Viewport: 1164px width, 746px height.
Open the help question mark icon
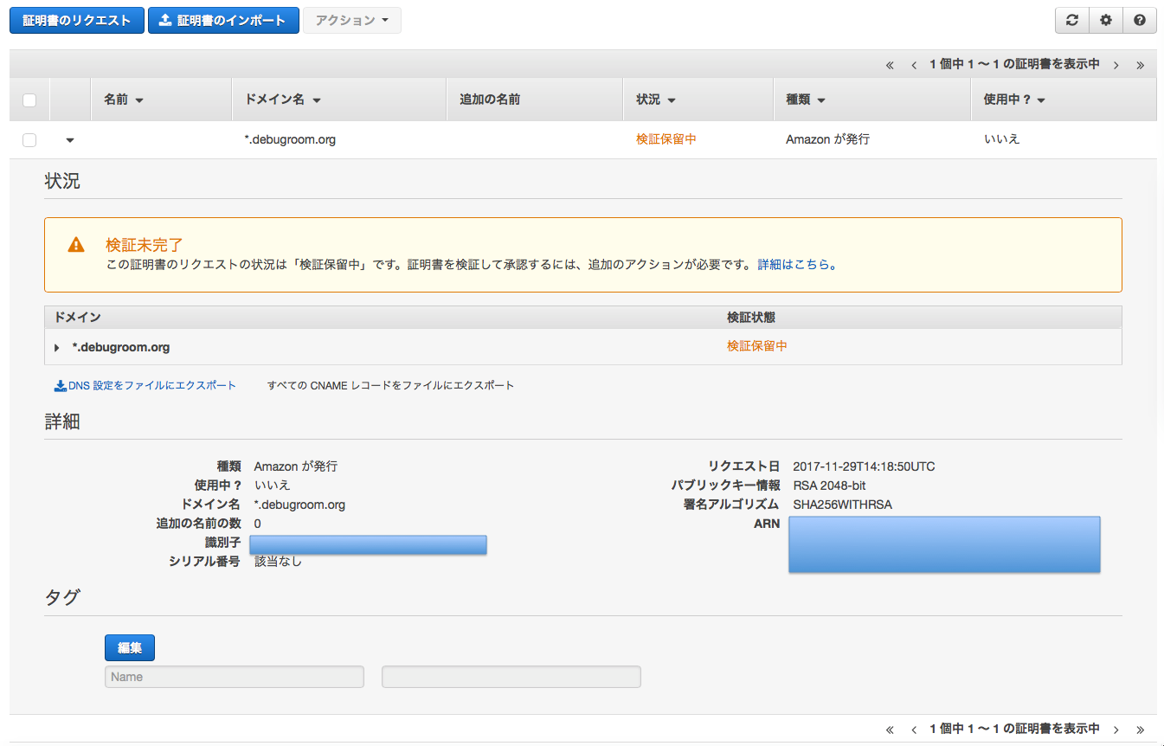click(1140, 20)
